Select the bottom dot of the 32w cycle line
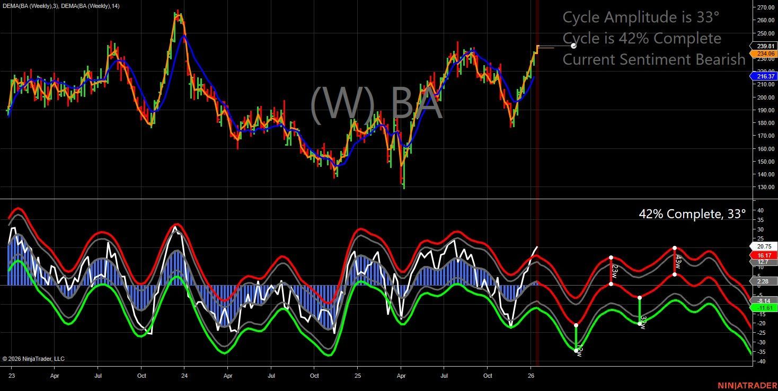Viewport: 778px width, 391px height. (639, 323)
